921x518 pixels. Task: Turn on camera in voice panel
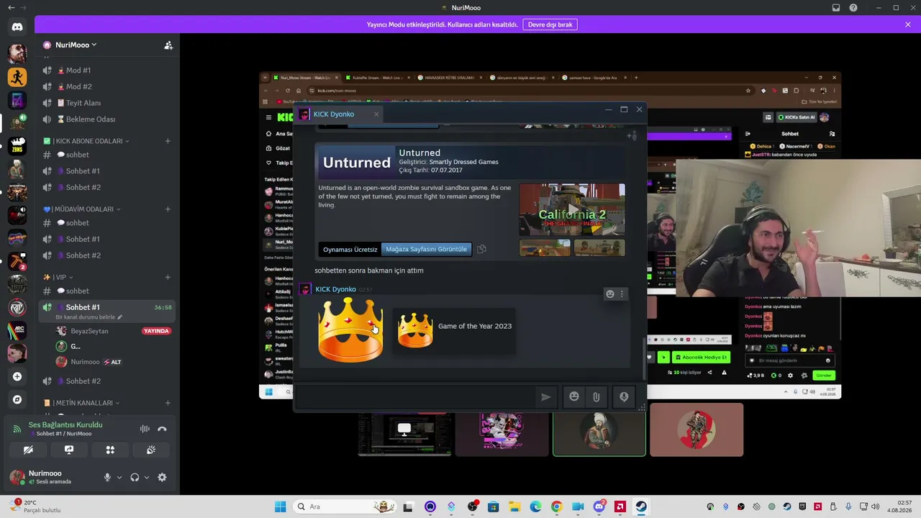[28, 450]
